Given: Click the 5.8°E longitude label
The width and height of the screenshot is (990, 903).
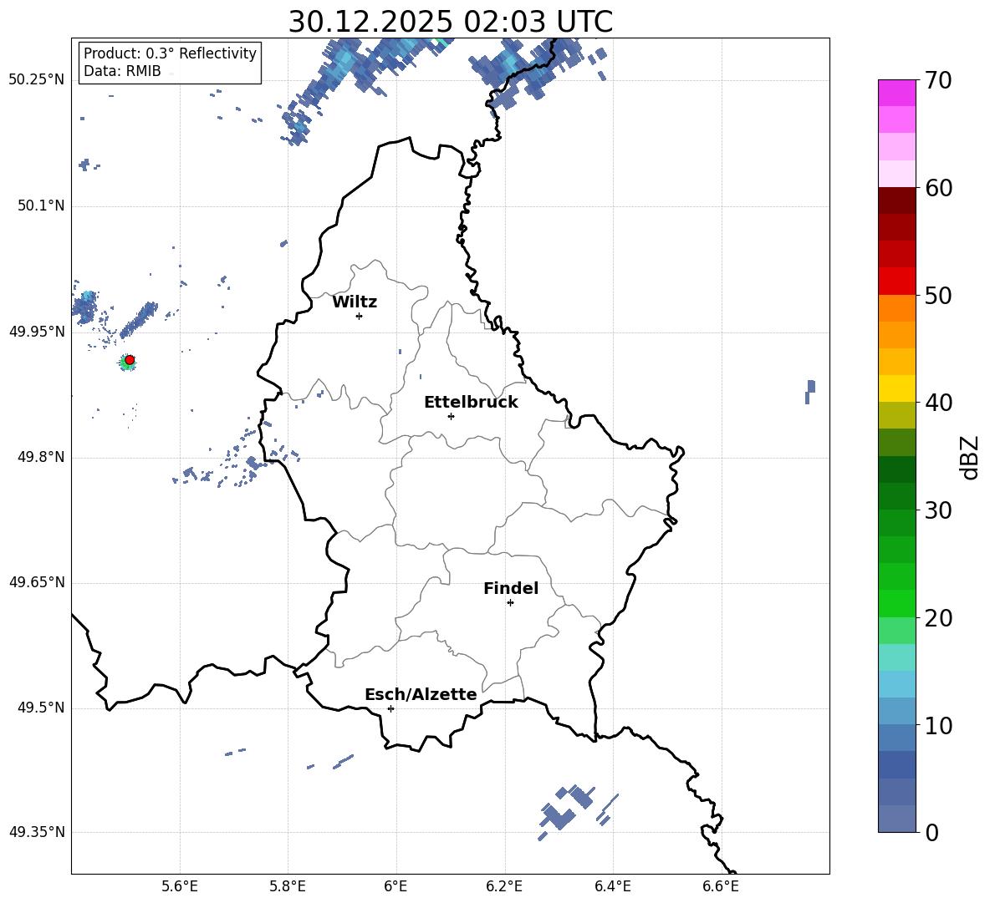Looking at the screenshot, I should coord(288,886).
